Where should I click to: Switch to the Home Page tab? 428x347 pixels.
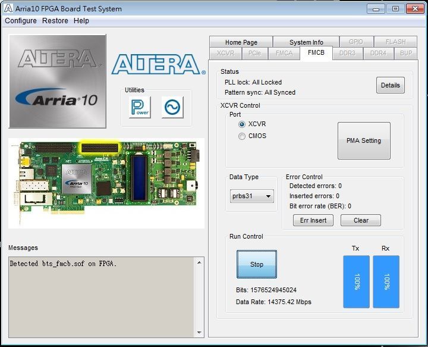(241, 42)
